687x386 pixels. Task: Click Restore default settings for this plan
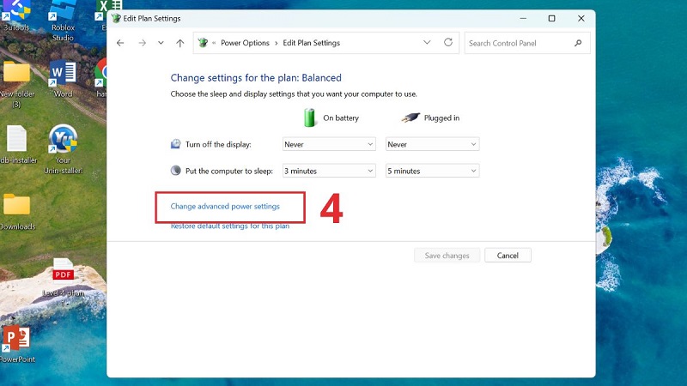tap(229, 226)
